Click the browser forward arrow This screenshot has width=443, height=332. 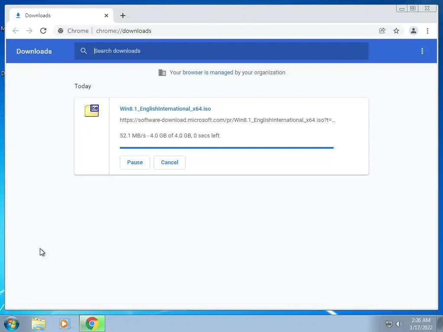(x=29, y=31)
